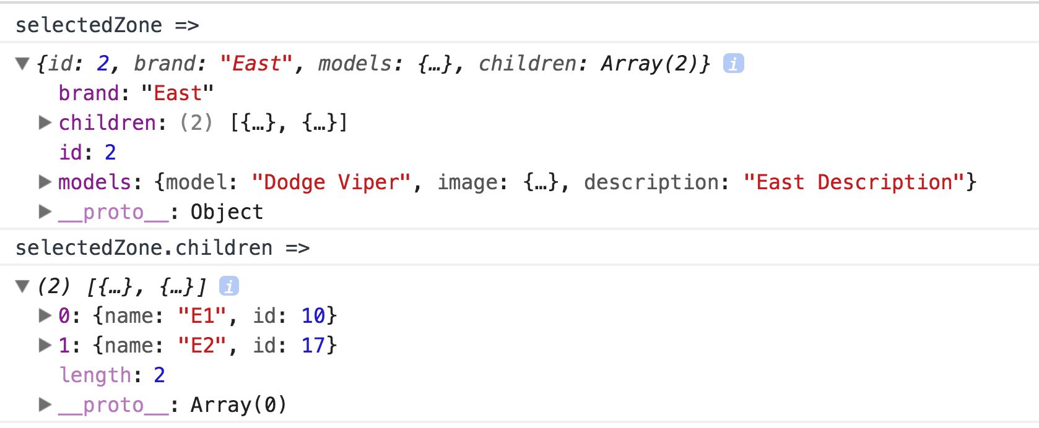This screenshot has height=428, width=1039.
Task: Click the id value 17 in item 1
Action: tap(314, 346)
